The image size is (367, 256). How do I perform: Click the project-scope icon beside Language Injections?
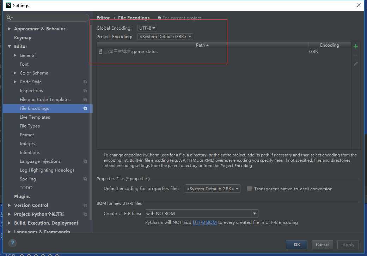coord(85,161)
